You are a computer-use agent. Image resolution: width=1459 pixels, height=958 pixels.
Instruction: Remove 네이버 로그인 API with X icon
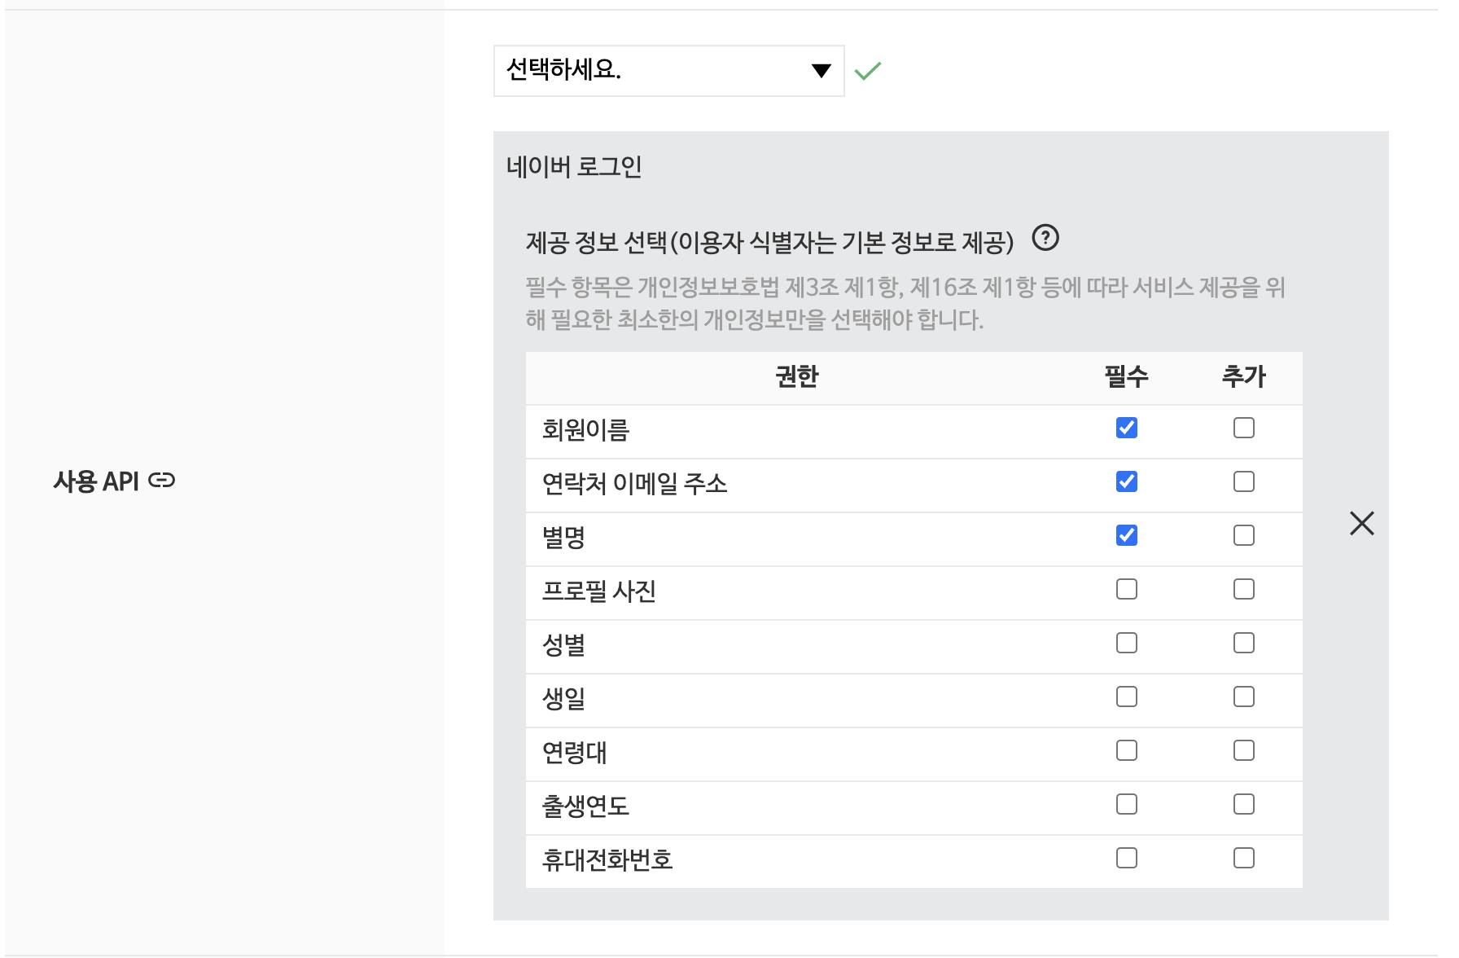(1361, 523)
